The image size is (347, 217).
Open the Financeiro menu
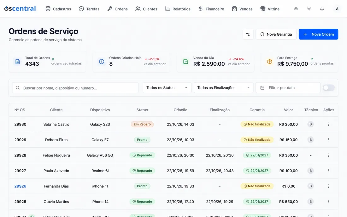click(211, 9)
